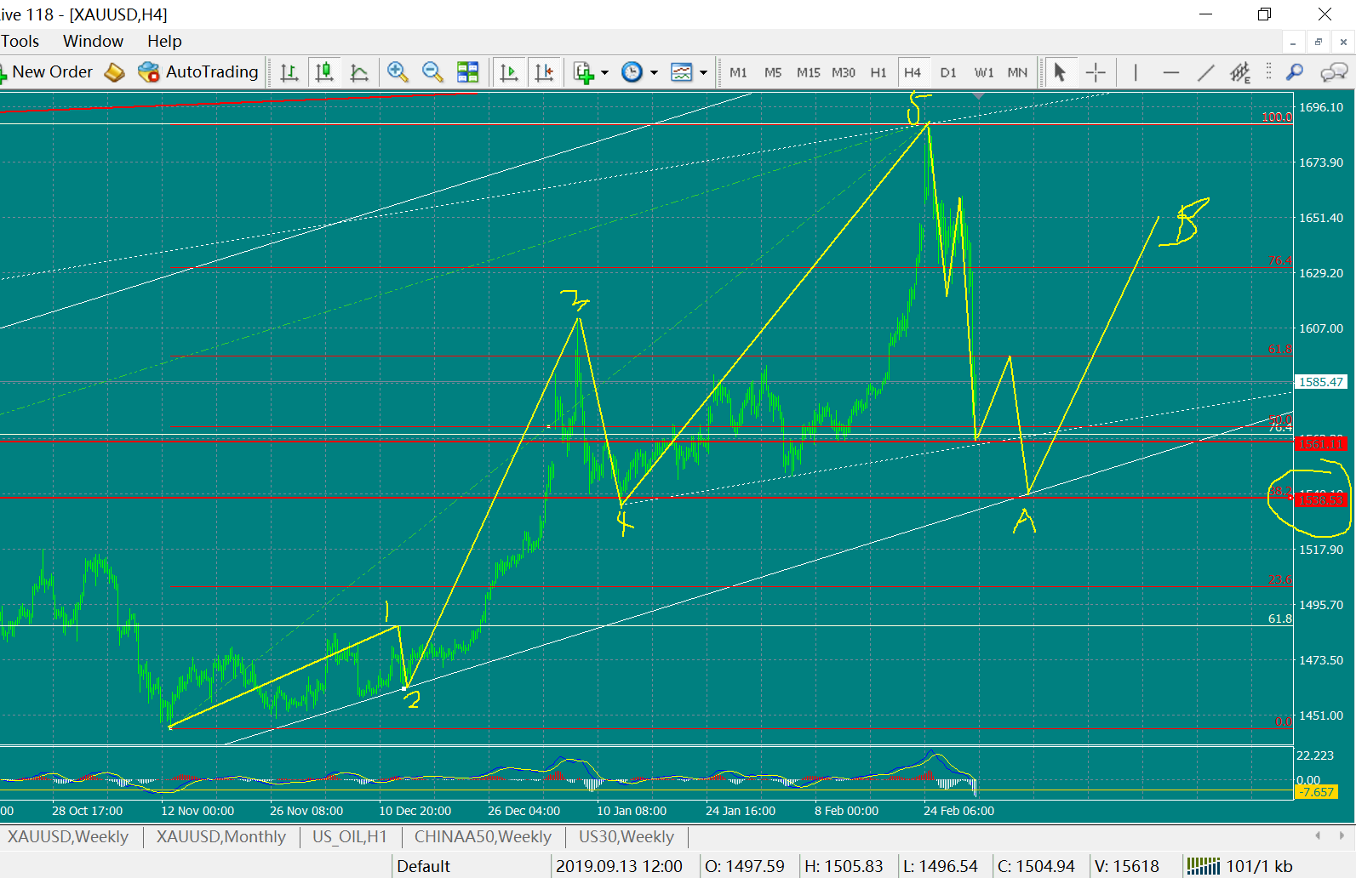Select the H1 timeframe
Viewport: 1356px width, 878px height.
878,72
